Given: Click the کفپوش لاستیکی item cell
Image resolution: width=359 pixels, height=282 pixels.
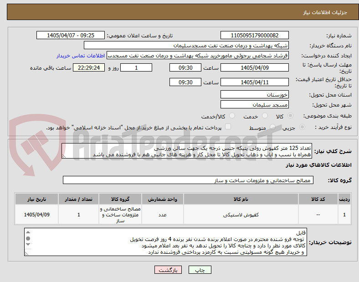Looking at the screenshot, I should pos(241,215).
